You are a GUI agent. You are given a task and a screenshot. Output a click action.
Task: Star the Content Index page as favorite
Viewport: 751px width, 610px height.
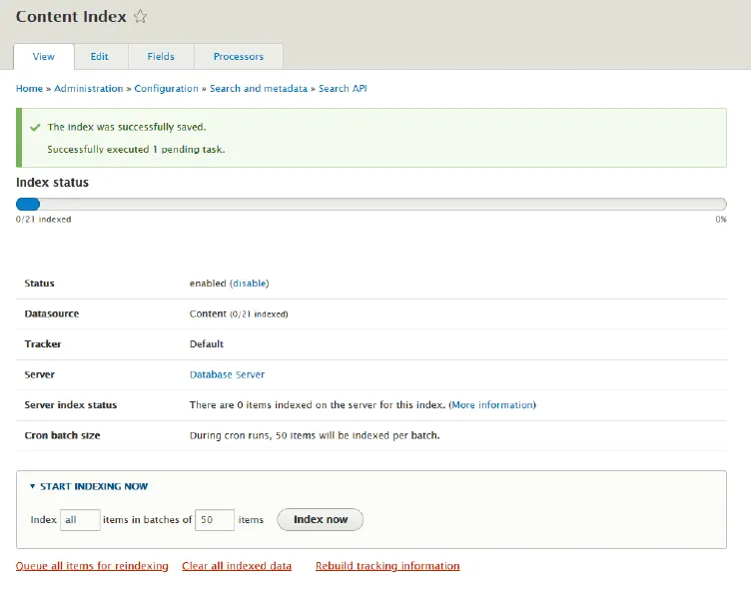coord(140,17)
